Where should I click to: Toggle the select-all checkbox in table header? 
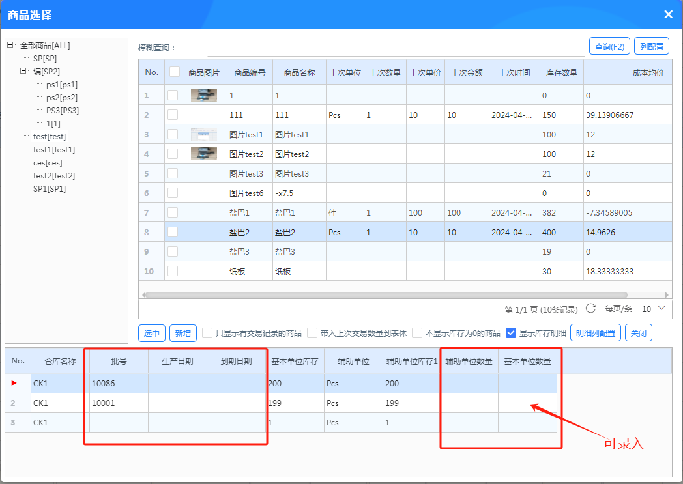pyautogui.click(x=174, y=72)
